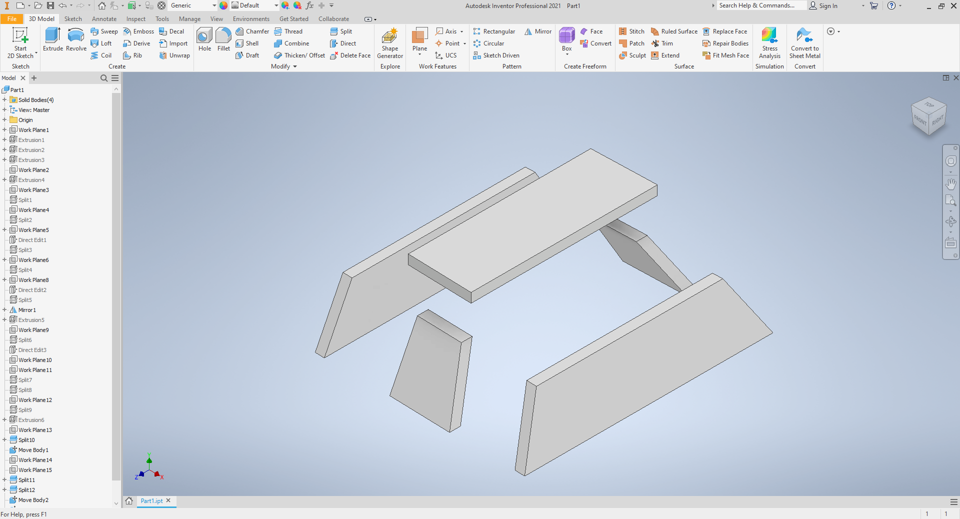Click the Thicken/Offset button
960x519 pixels.
coord(299,55)
